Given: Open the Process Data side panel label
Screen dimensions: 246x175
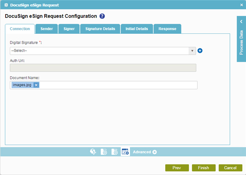Looking at the screenshot, I should pyautogui.click(x=241, y=42).
